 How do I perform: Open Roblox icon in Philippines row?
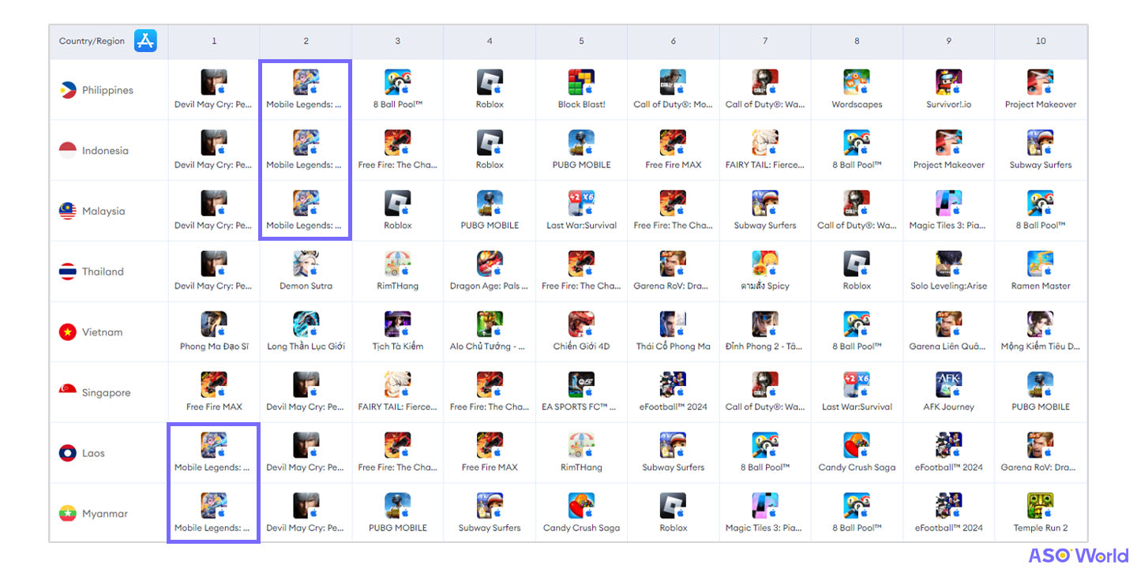pyautogui.click(x=490, y=82)
